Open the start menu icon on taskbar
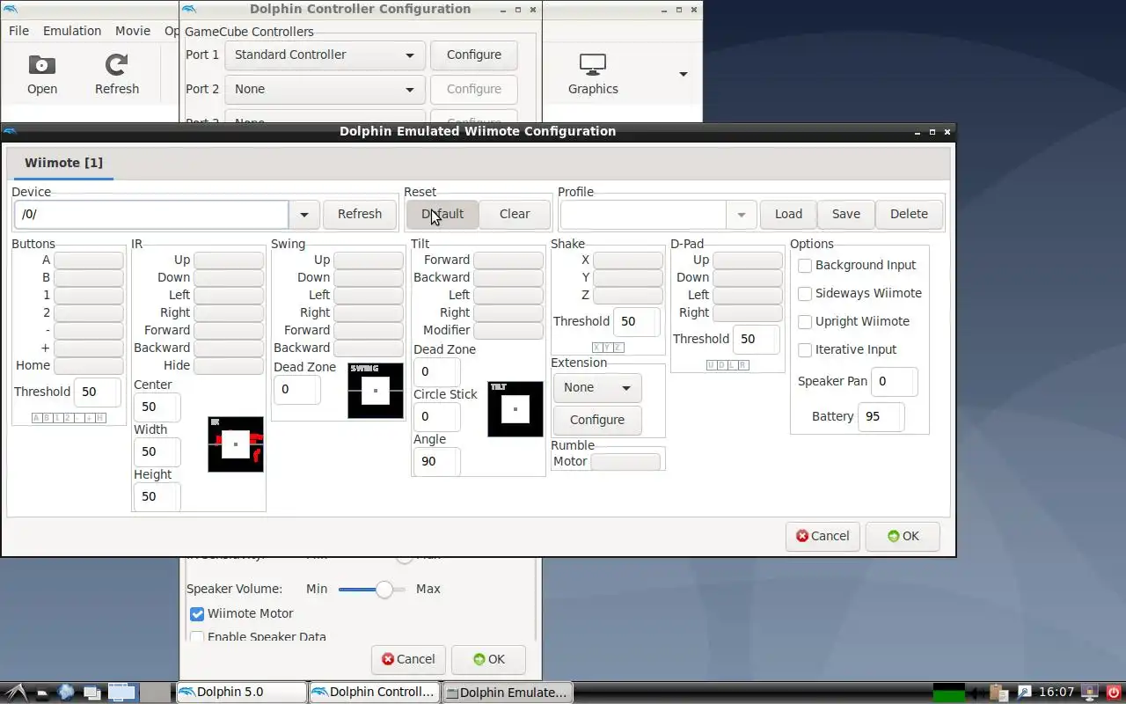Image resolution: width=1126 pixels, height=704 pixels. click(x=15, y=693)
